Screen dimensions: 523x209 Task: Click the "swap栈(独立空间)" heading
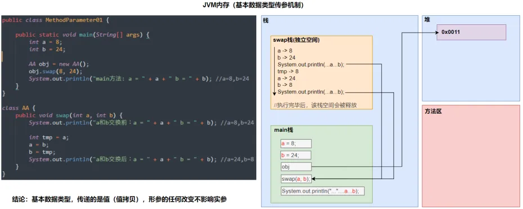click(297, 40)
